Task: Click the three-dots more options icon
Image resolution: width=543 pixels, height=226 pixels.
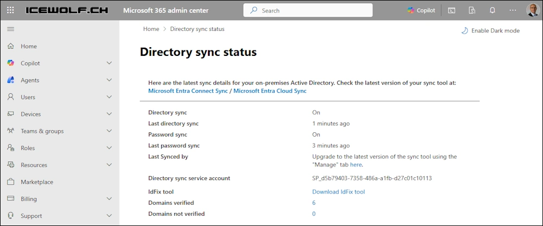Action: (513, 10)
